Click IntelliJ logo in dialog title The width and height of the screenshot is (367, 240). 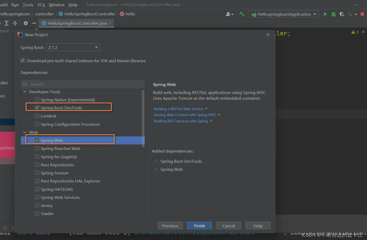(20, 35)
